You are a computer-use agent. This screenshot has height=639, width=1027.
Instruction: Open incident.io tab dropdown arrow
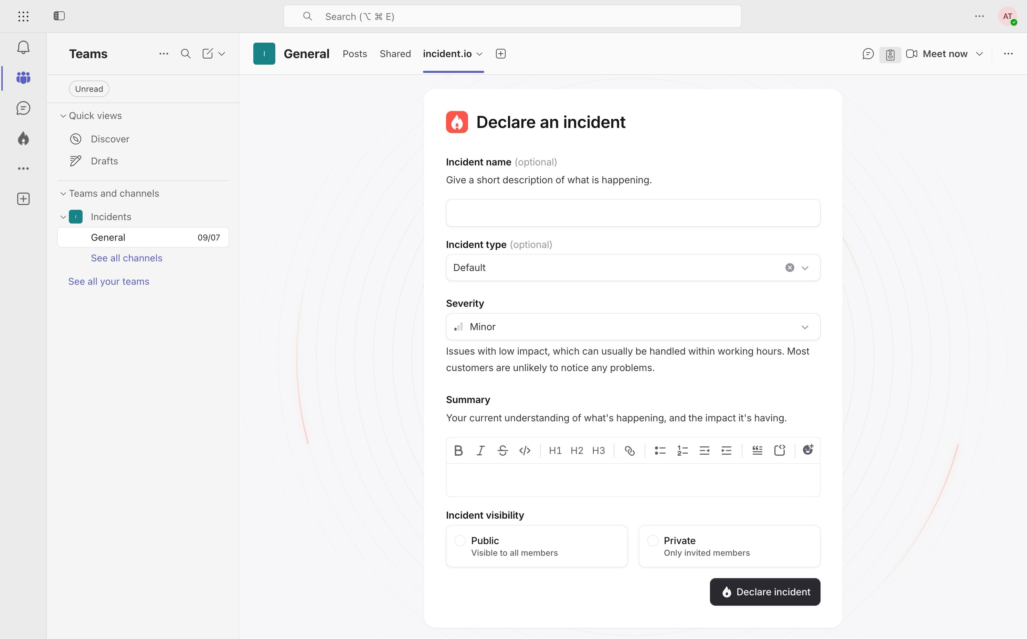tap(479, 54)
